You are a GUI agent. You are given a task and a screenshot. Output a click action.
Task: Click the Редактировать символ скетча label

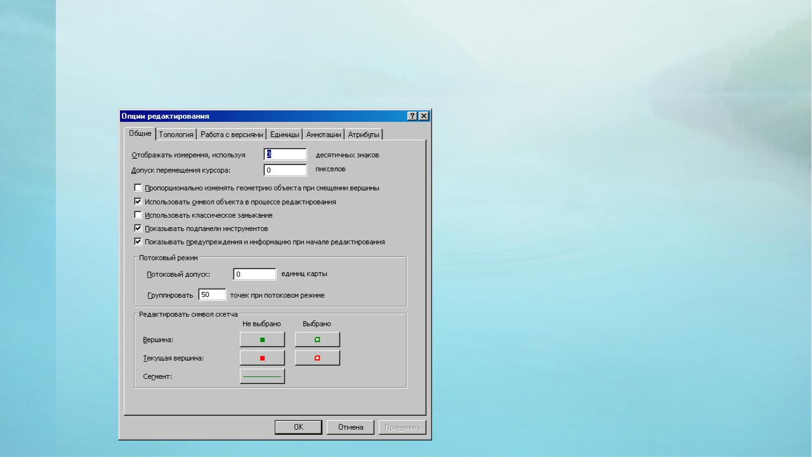[188, 314]
